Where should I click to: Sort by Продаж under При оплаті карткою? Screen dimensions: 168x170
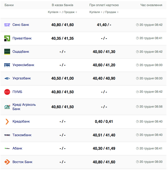tap(112, 12)
